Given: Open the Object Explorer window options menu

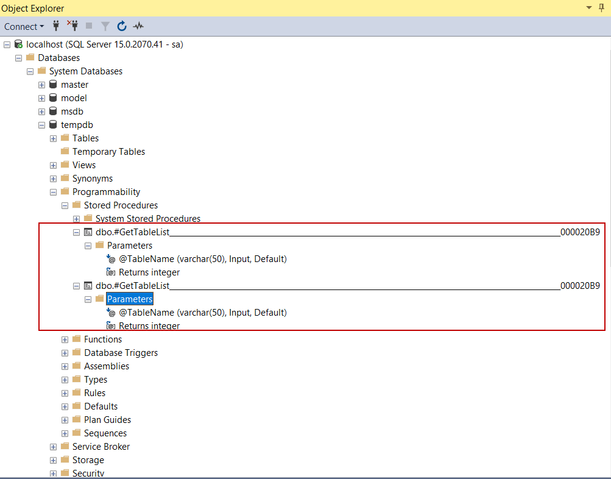Looking at the screenshot, I should (589, 8).
